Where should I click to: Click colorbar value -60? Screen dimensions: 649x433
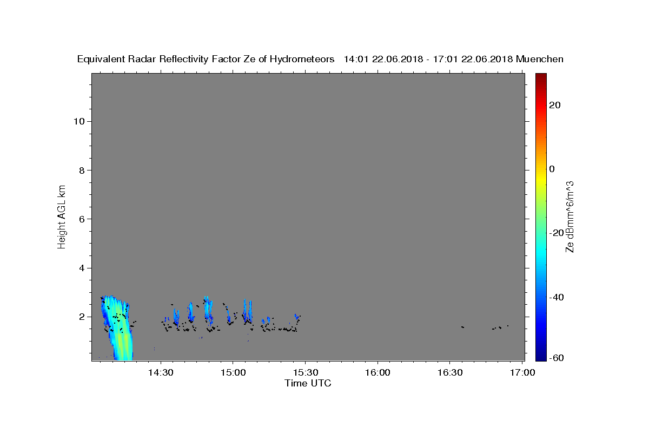[x=555, y=357]
